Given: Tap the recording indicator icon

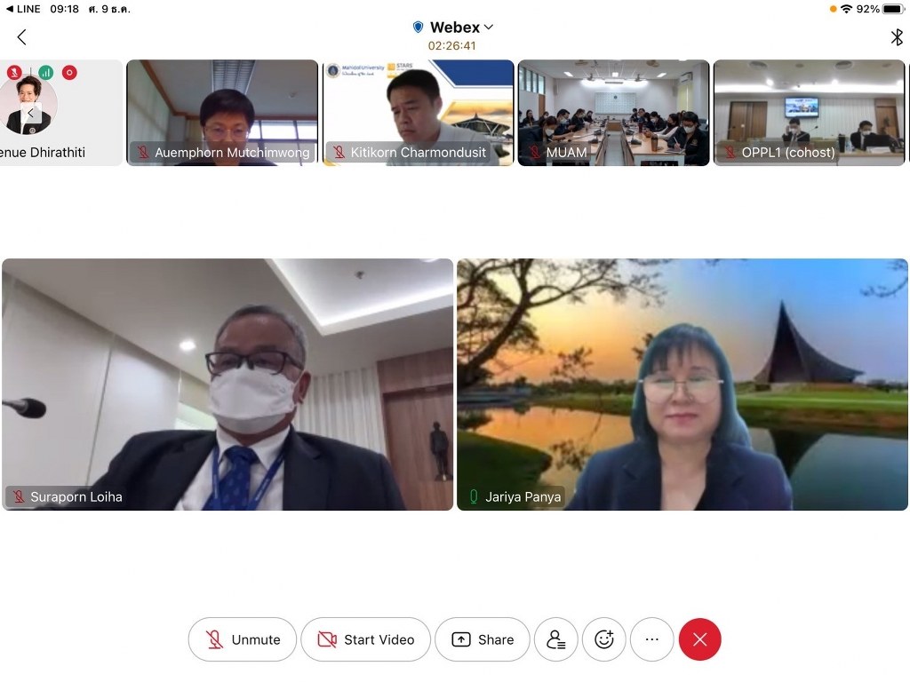Looking at the screenshot, I should click(69, 73).
